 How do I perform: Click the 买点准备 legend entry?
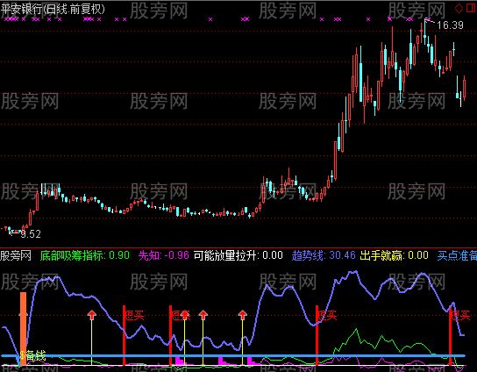(x=457, y=255)
